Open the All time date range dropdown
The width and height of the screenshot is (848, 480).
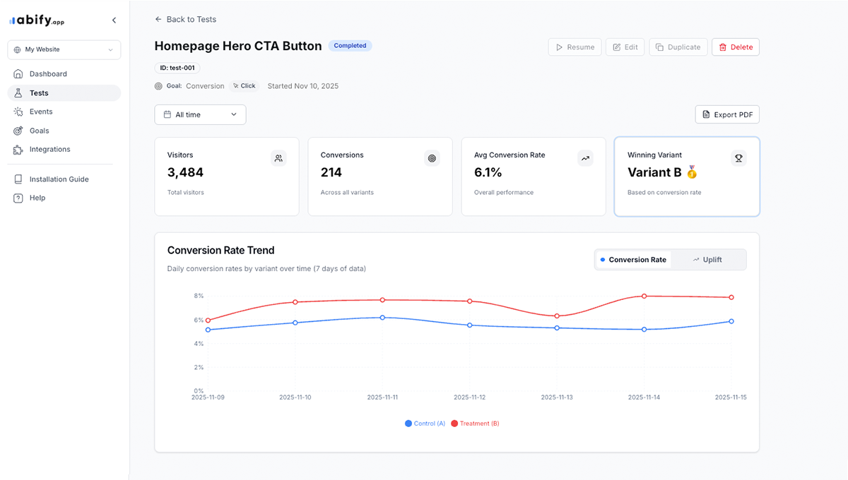(200, 114)
